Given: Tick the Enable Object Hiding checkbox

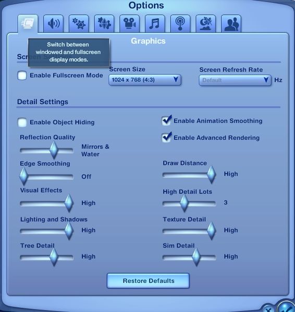Looking at the screenshot, I should (x=22, y=122).
